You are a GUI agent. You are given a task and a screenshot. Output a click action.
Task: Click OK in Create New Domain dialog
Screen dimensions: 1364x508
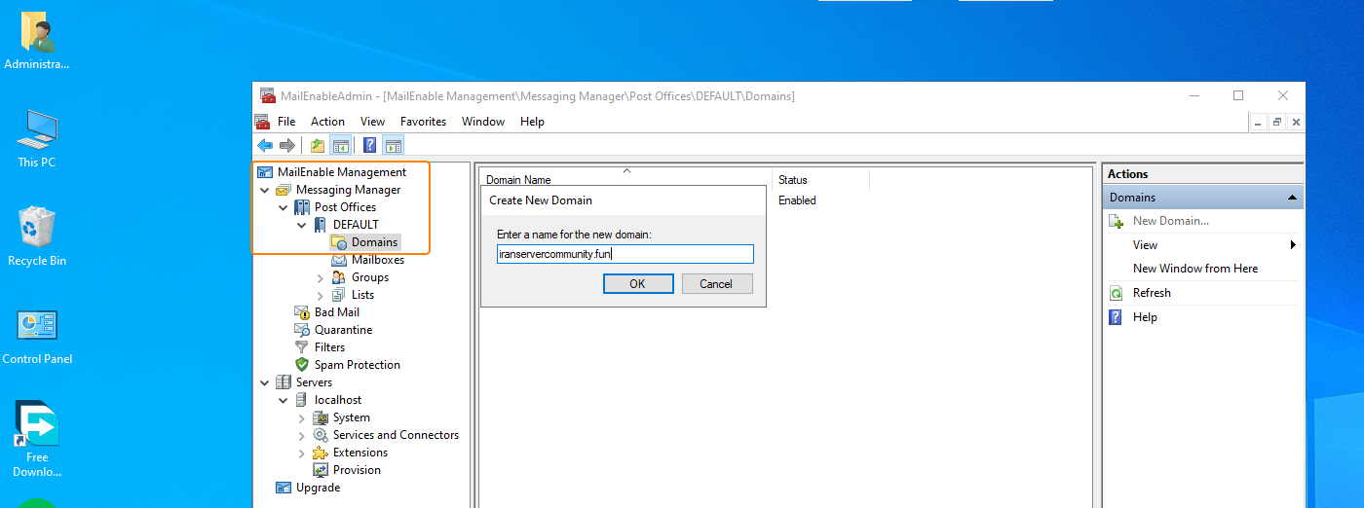(x=637, y=284)
